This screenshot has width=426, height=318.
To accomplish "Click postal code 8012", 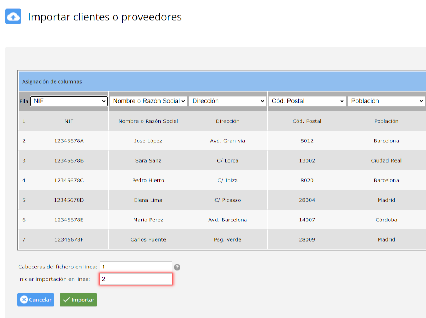I will (x=307, y=141).
